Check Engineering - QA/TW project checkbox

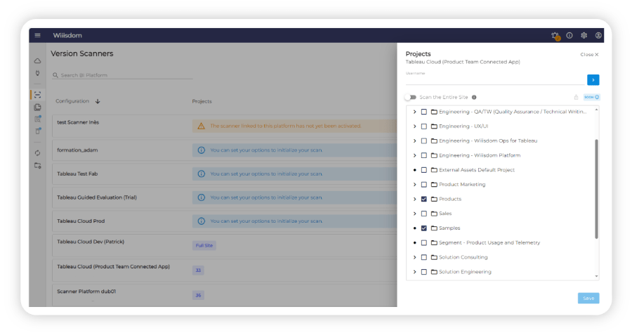[x=424, y=112]
